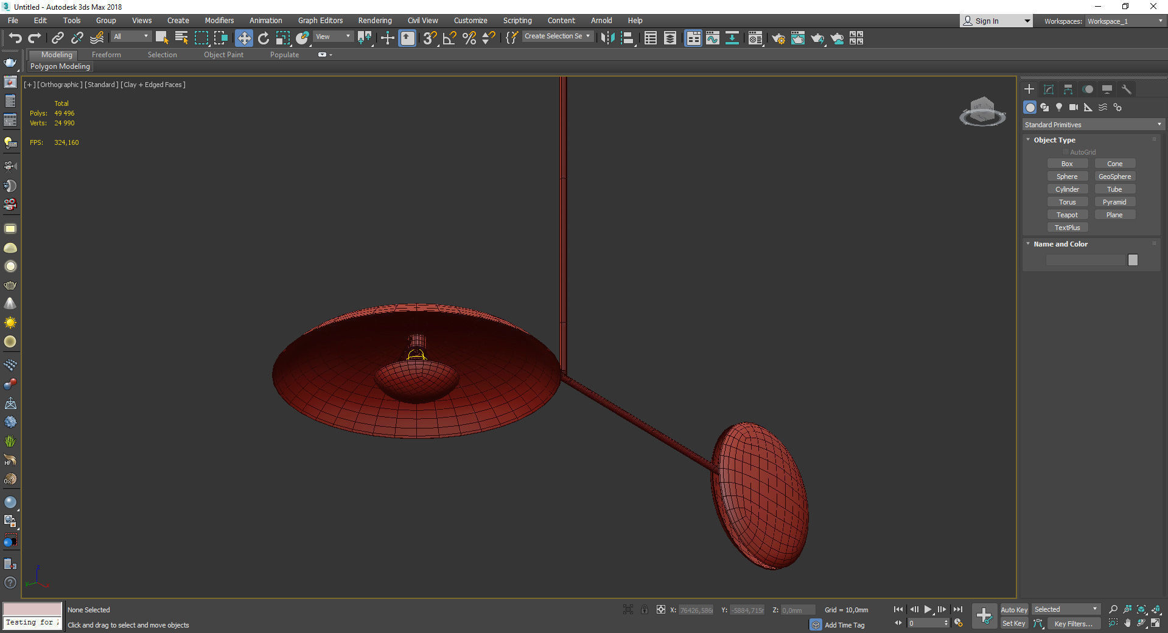Create a Sphere primitive
Viewport: 1168px width, 633px height.
point(1067,177)
